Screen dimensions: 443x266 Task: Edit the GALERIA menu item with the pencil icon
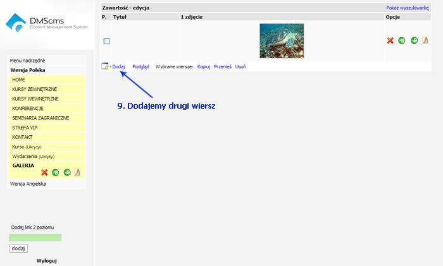(77, 172)
